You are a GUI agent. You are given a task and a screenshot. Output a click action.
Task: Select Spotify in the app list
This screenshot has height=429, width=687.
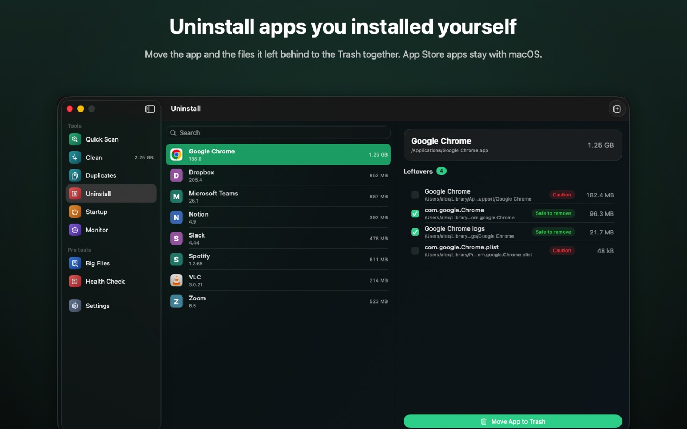tap(278, 260)
